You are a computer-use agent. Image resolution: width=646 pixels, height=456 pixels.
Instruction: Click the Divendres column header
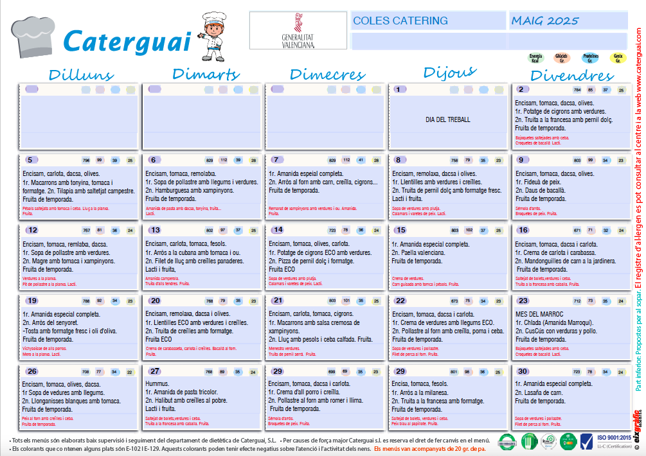[572, 75]
